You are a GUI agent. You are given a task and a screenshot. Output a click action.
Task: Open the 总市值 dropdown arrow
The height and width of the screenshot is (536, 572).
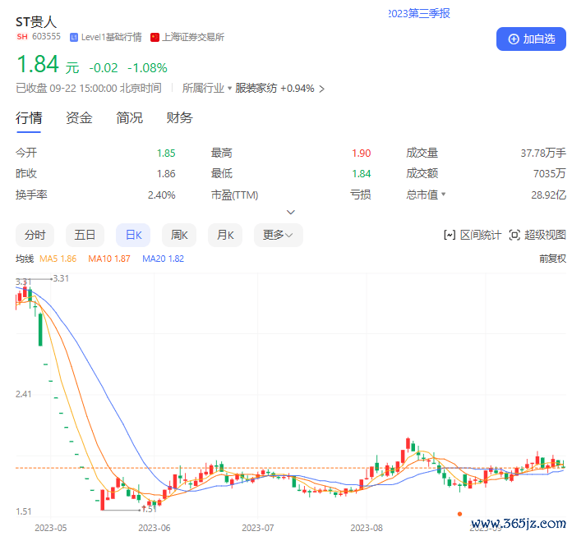tap(444, 195)
